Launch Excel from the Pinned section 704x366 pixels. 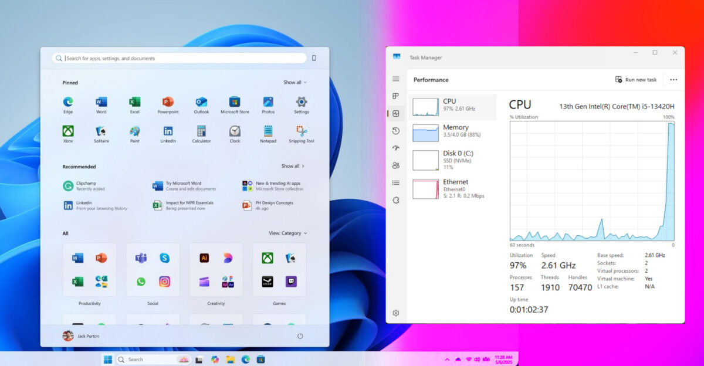click(x=135, y=105)
